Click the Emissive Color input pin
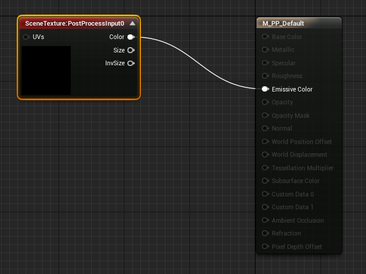Screen dimensions: 366x274 tap(265, 89)
